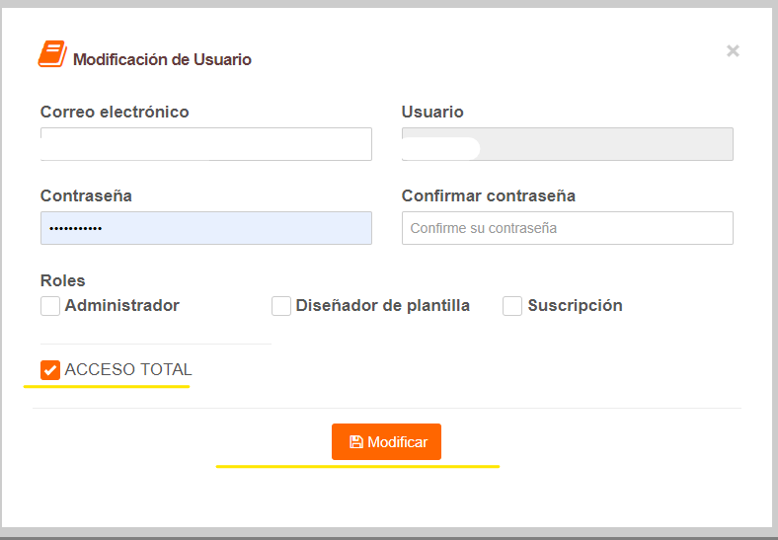Screen dimensions: 778x540
Task: Click the Confirmar contraseña label
Action: 489,195
